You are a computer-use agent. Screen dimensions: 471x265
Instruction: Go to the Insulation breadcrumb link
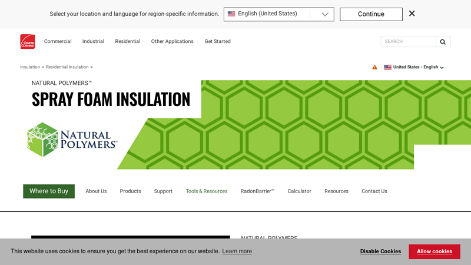coord(30,67)
